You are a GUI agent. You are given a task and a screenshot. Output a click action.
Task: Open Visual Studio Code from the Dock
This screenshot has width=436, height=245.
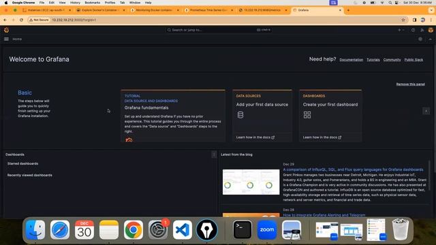pos(183,230)
